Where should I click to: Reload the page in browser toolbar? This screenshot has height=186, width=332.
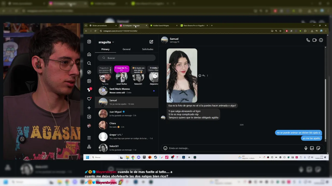(x=95, y=31)
